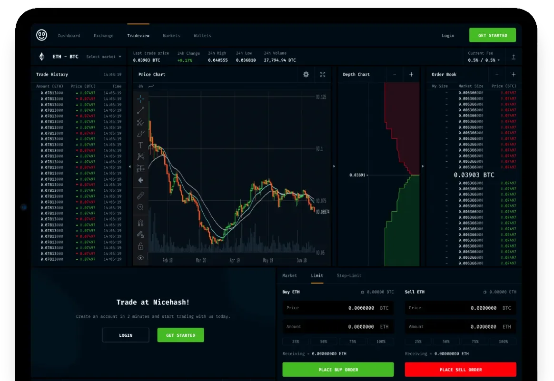
Task: Expand the chart to fullscreen
Action: (x=323, y=75)
